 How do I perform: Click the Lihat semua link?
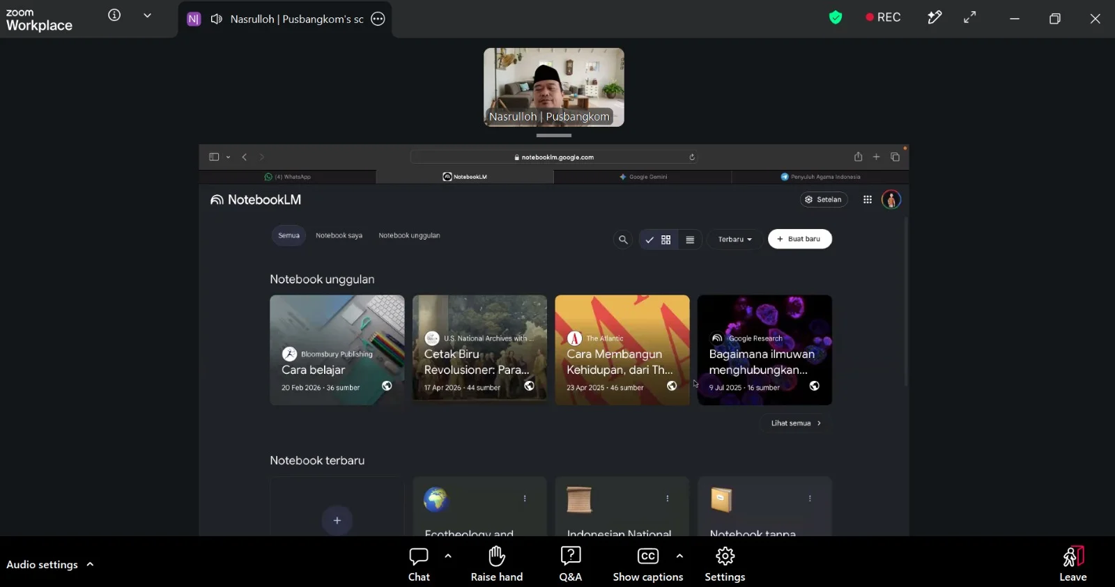click(797, 423)
